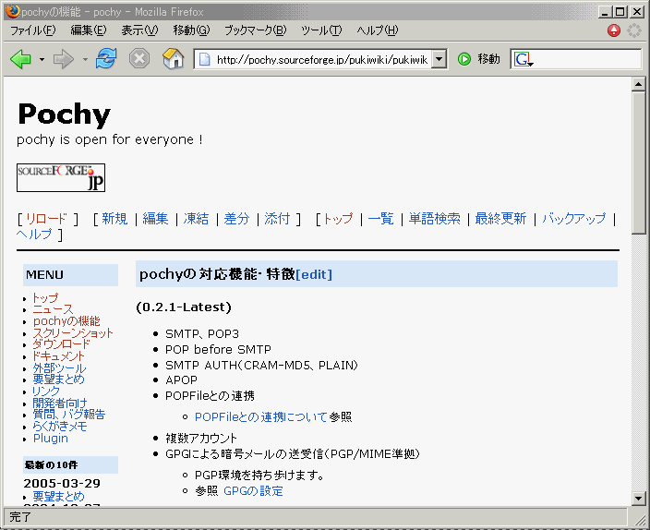Open the Forward history dropdown arrow
650x530 pixels.
pos(85,60)
